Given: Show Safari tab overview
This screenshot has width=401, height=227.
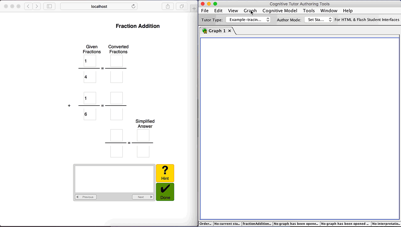Looking at the screenshot, I should click(x=182, y=6).
